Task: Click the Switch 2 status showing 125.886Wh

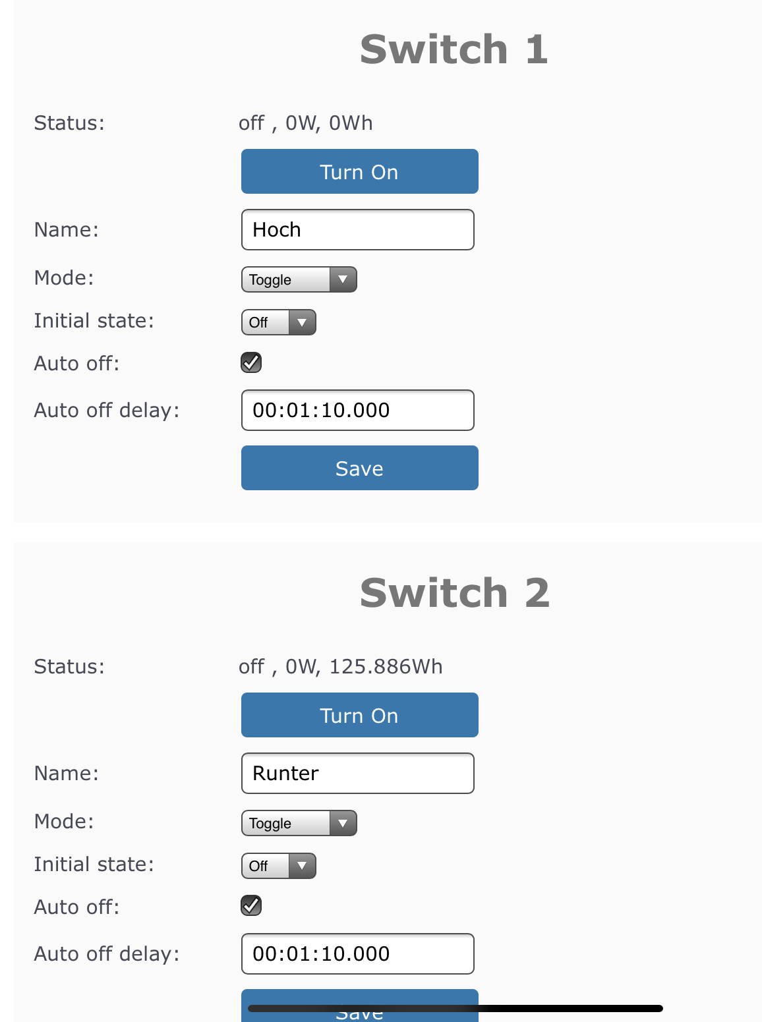Action: 340,667
